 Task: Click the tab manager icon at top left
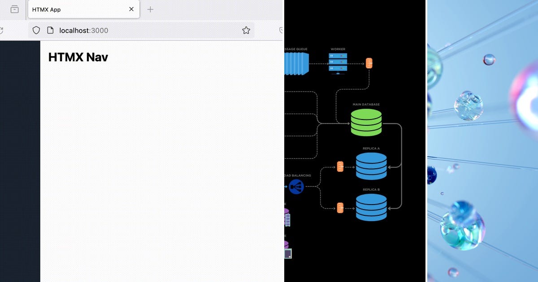(x=13, y=9)
